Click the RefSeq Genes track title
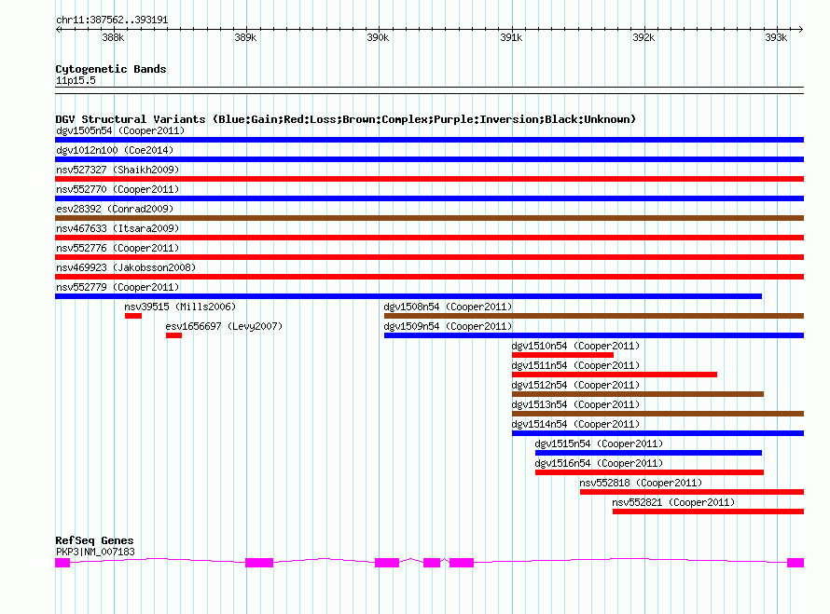Viewport: 830px width, 614px height. [x=94, y=540]
